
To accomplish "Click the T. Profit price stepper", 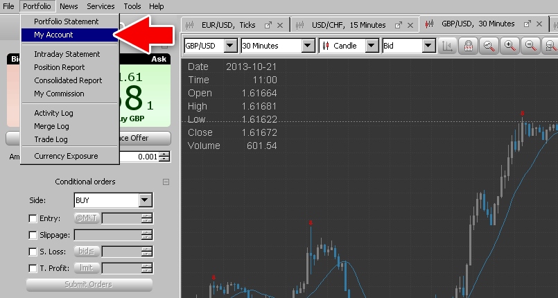I will pos(147,268).
